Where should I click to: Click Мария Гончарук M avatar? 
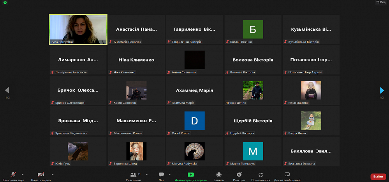point(253,151)
